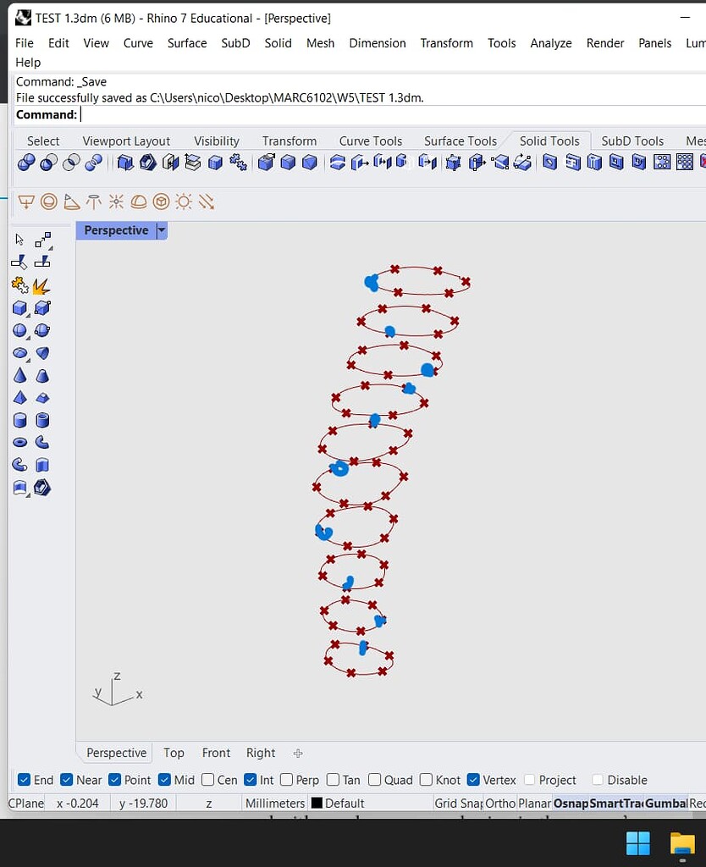706x867 pixels.
Task: Open the Solid menu
Action: 278,43
